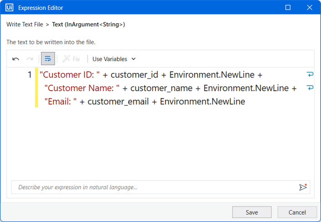Go to the Write Text File breadcrumb
The height and width of the screenshot is (222, 321).
(x=25, y=24)
